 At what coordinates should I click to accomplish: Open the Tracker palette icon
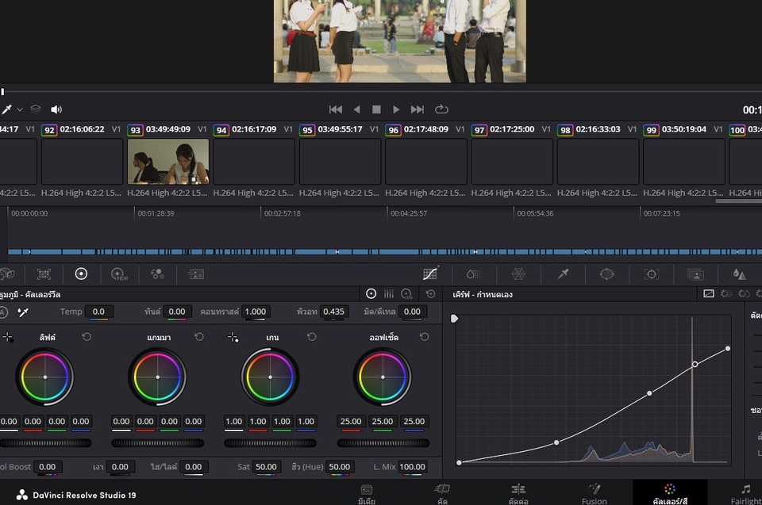652,274
